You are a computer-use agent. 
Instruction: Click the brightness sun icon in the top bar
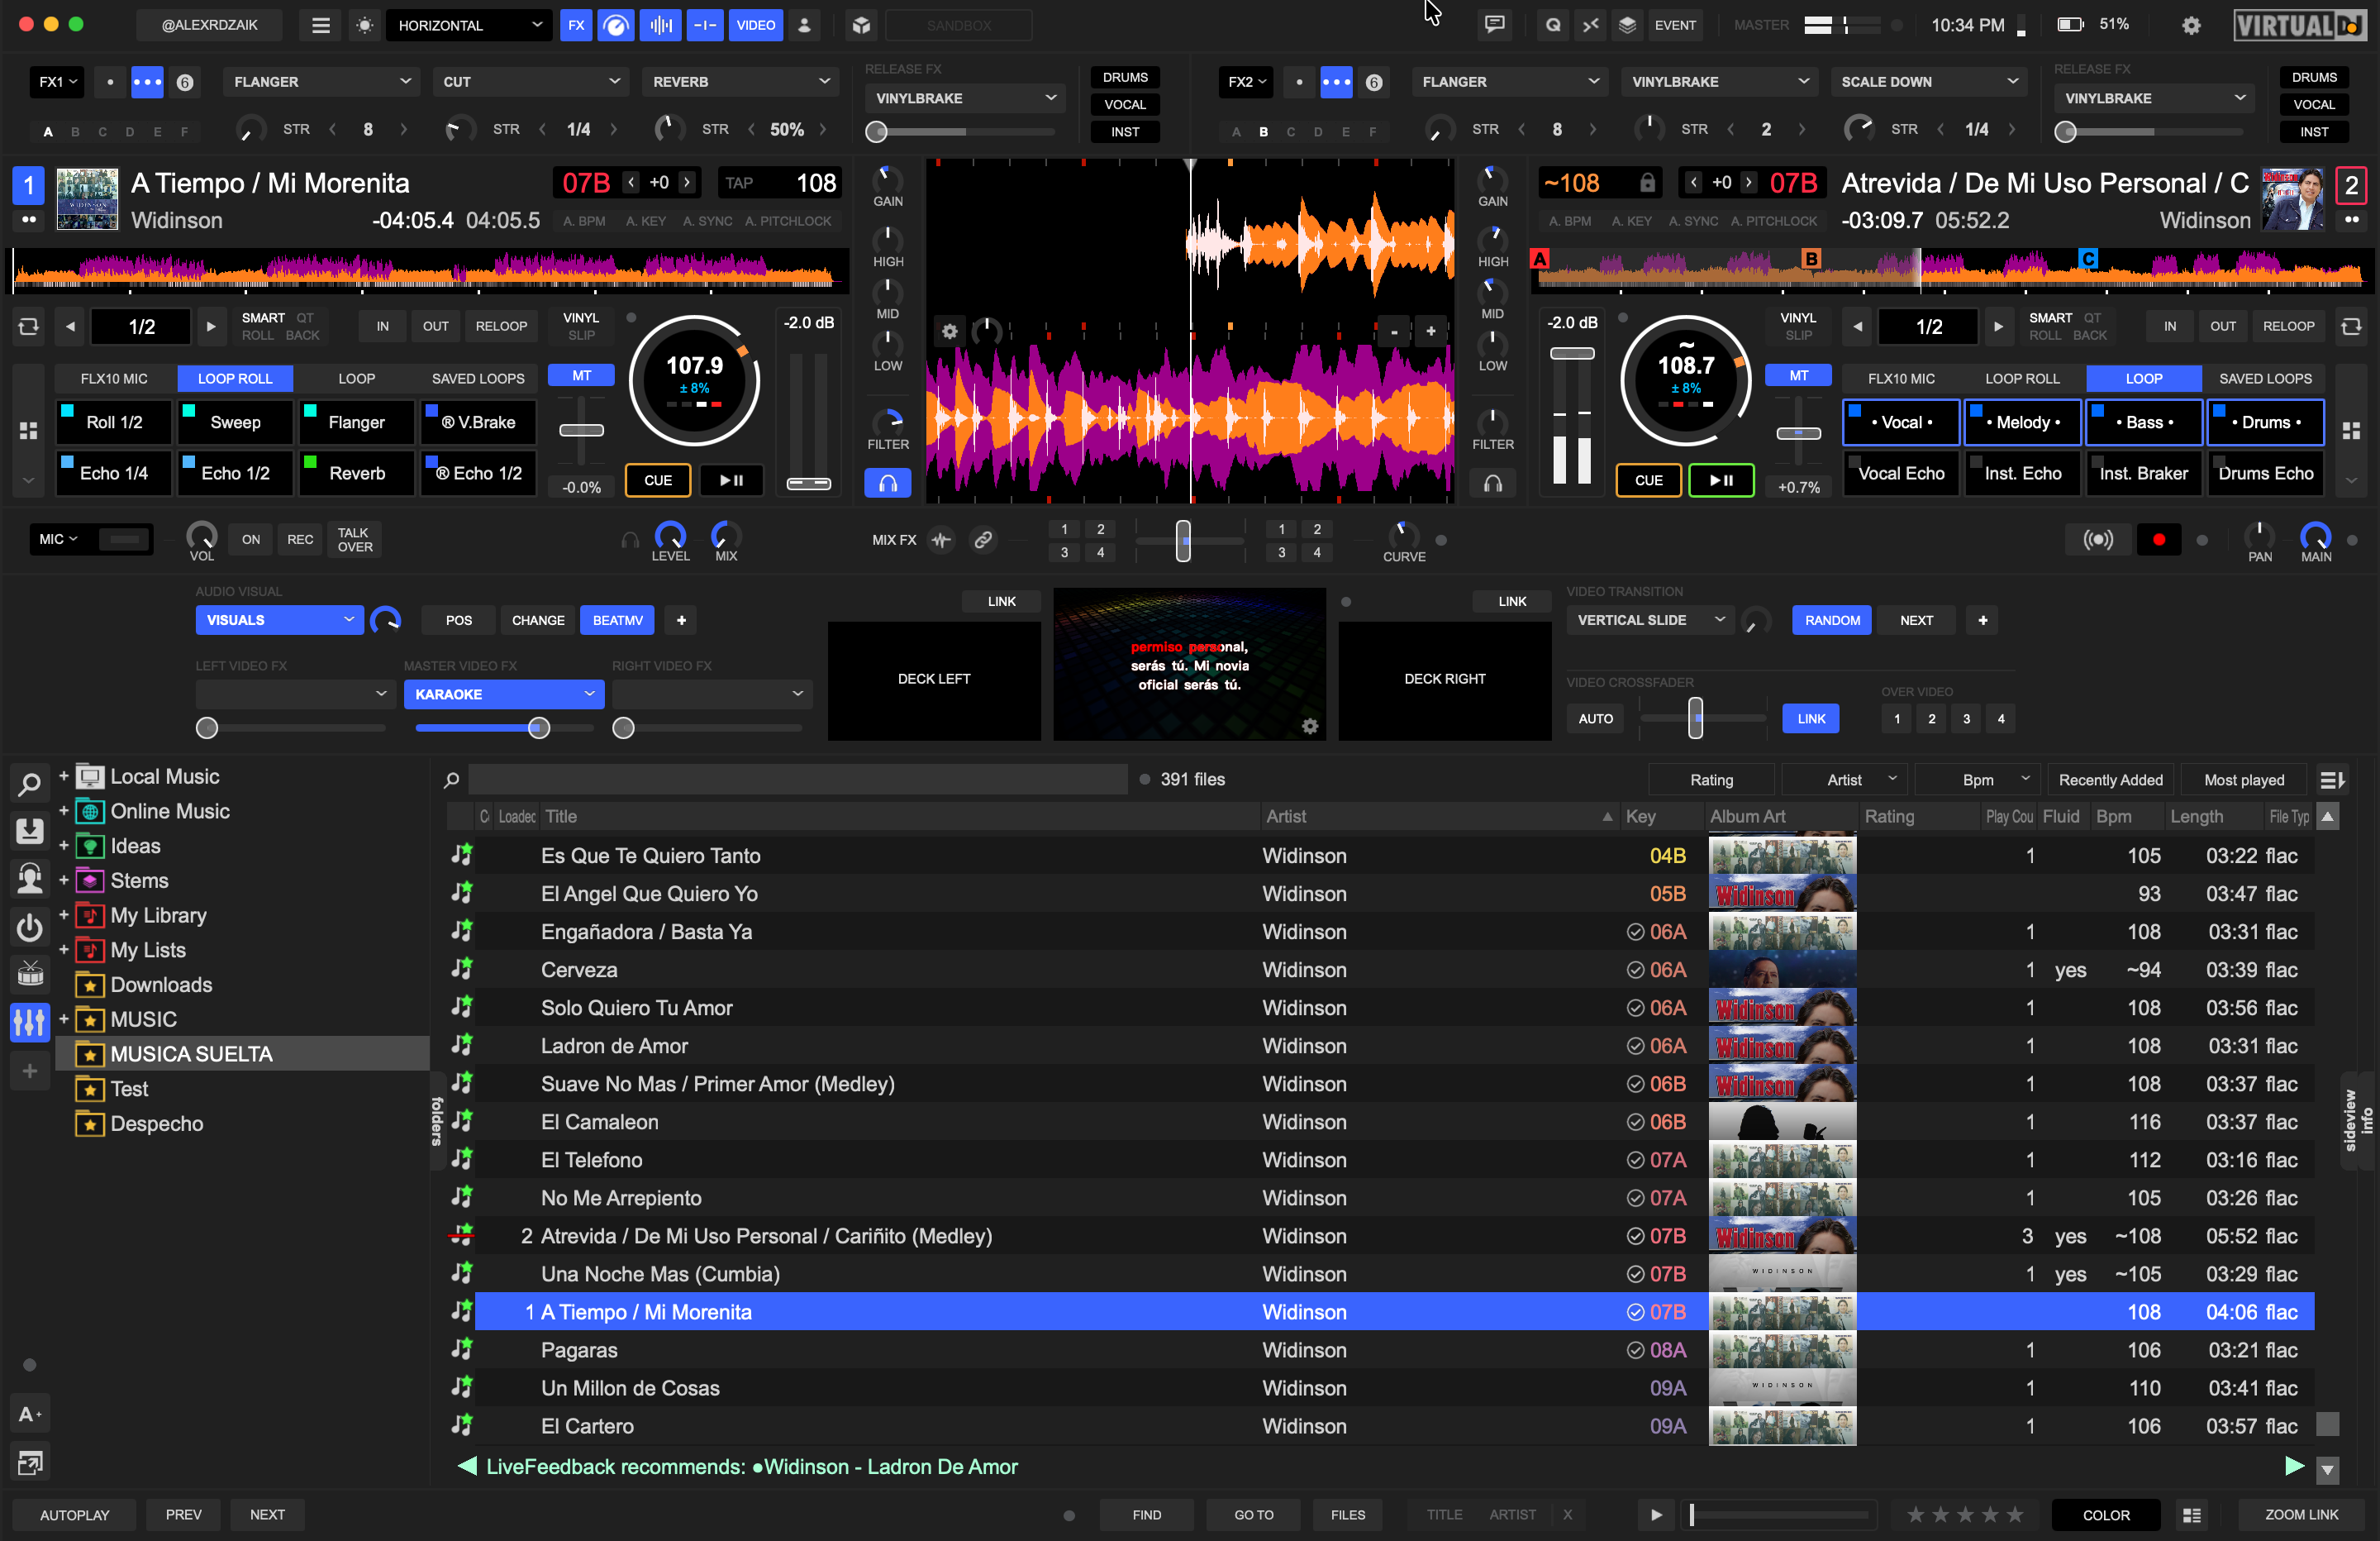[365, 25]
